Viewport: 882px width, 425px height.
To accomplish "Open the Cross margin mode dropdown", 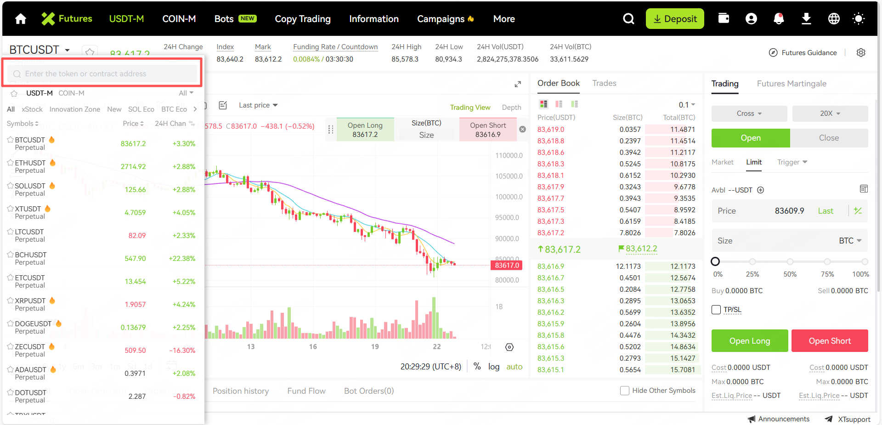I will coord(749,113).
